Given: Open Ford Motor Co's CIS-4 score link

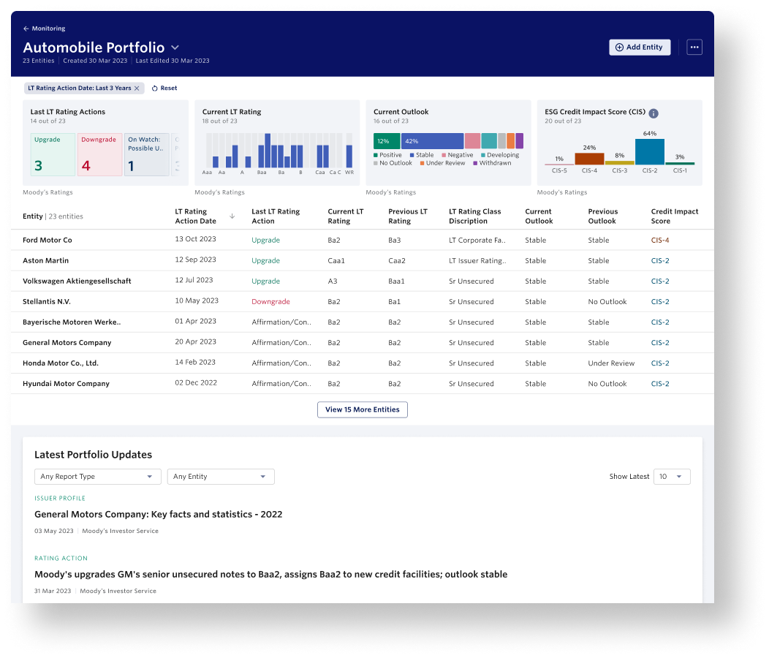Looking at the screenshot, I should (659, 241).
